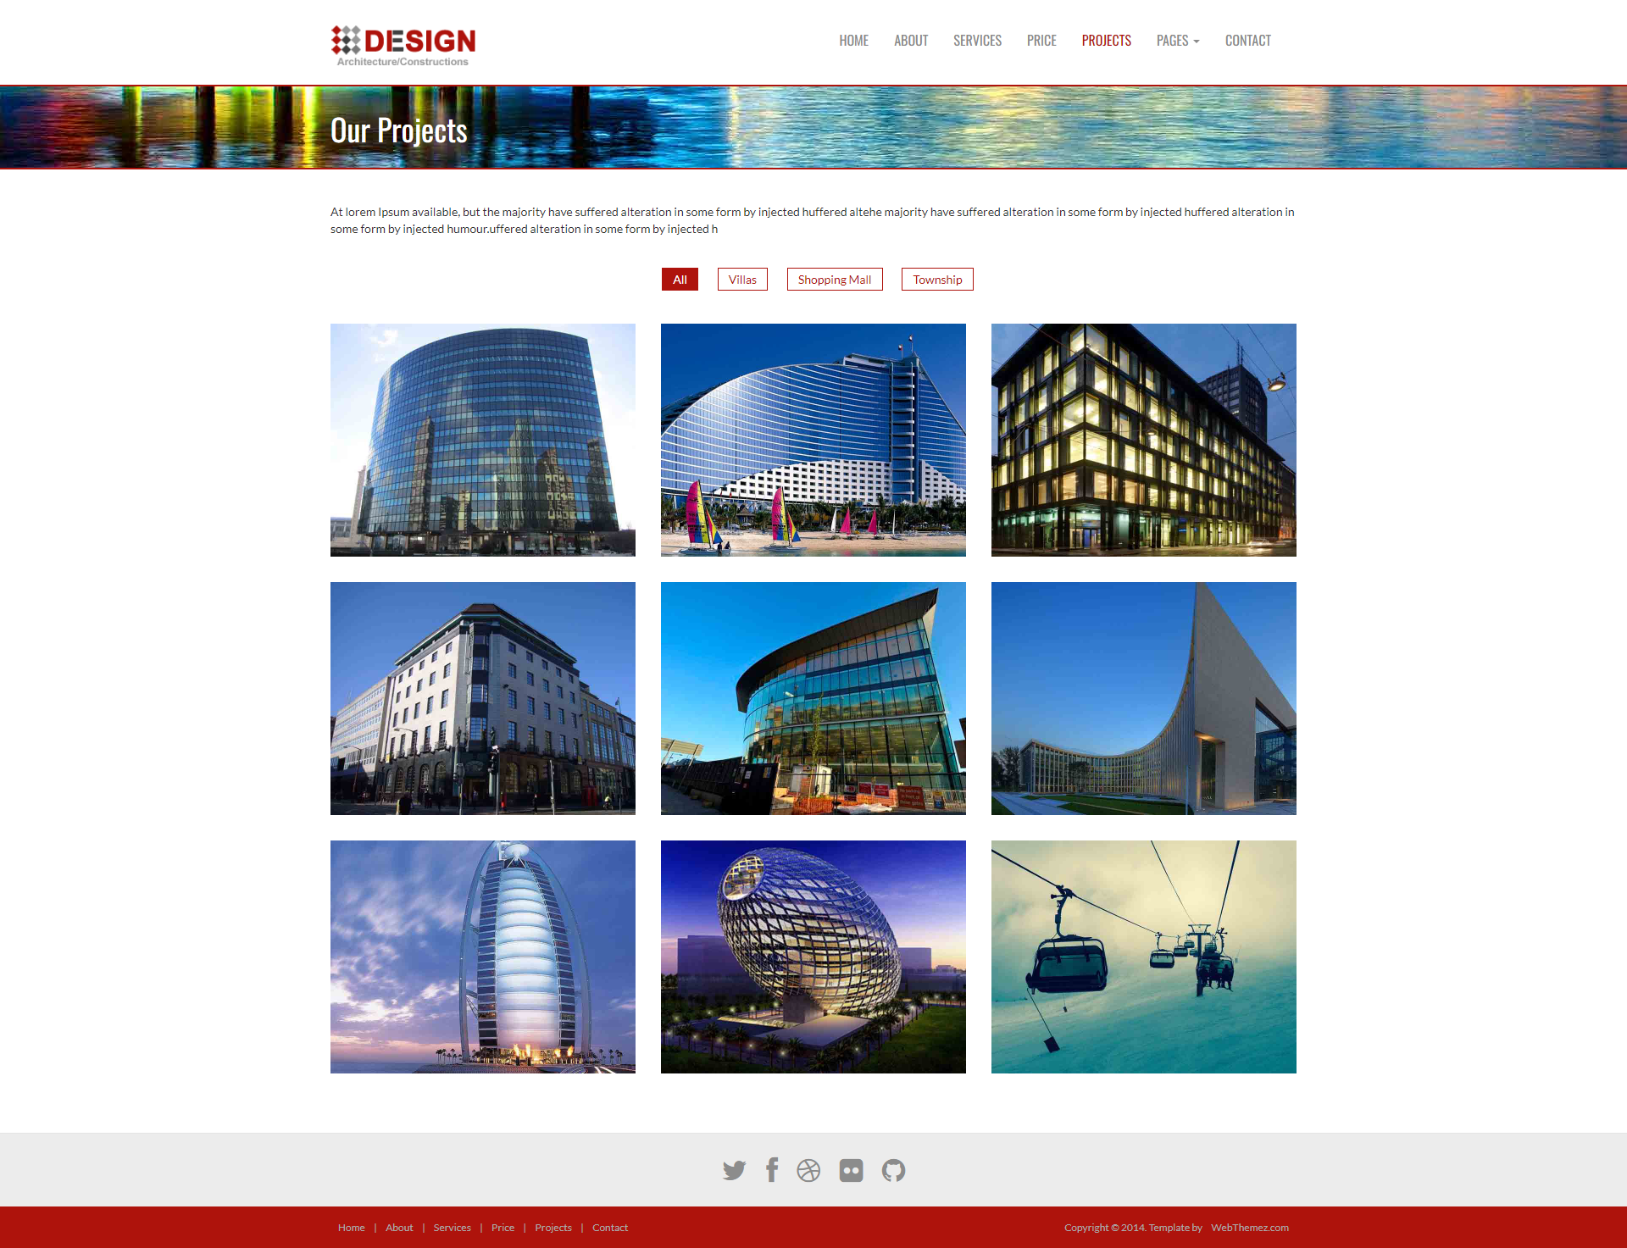
Task: Toggle the Villas filter button
Action: click(743, 280)
